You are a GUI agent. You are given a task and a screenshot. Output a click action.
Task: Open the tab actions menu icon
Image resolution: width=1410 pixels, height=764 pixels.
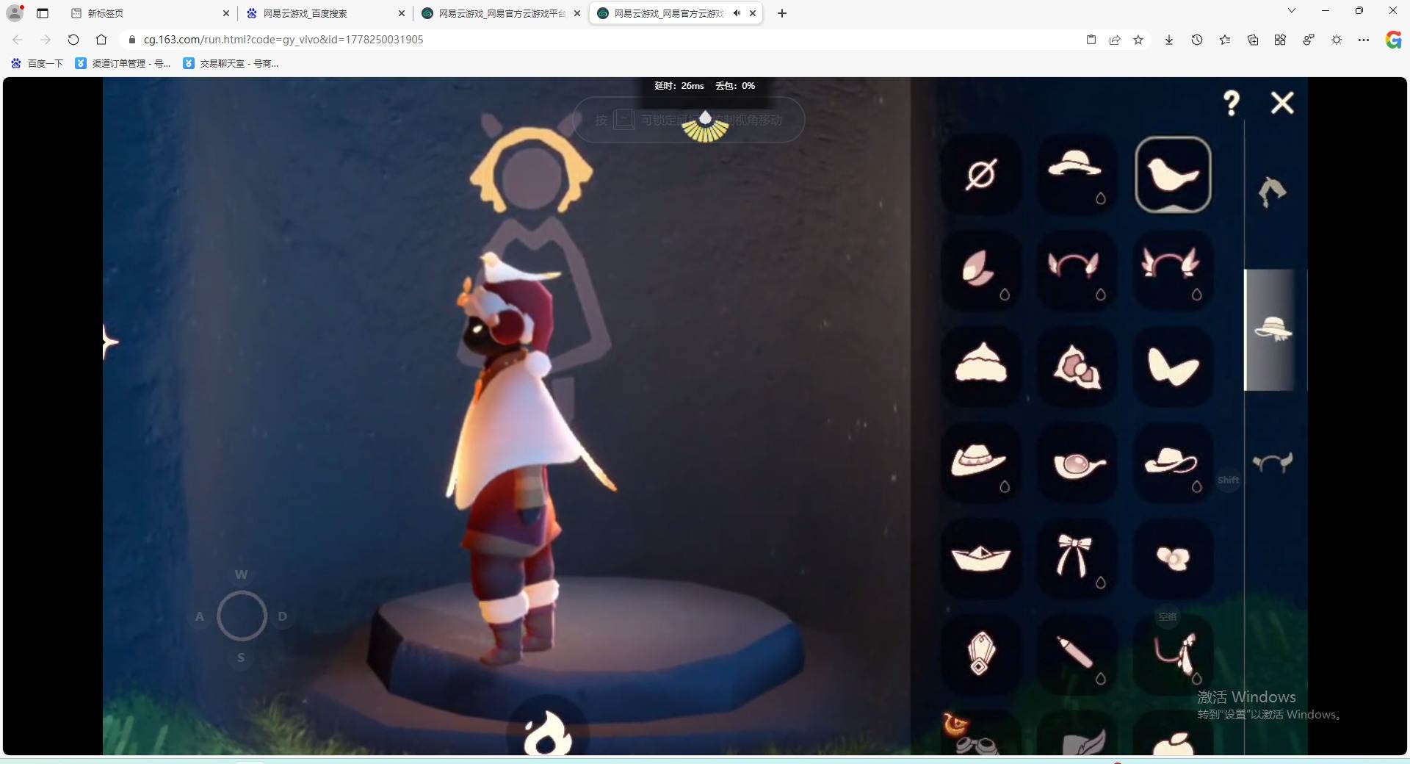coord(43,13)
